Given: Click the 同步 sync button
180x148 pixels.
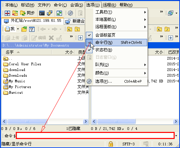Looking at the screenshot, I should click(x=27, y=13).
